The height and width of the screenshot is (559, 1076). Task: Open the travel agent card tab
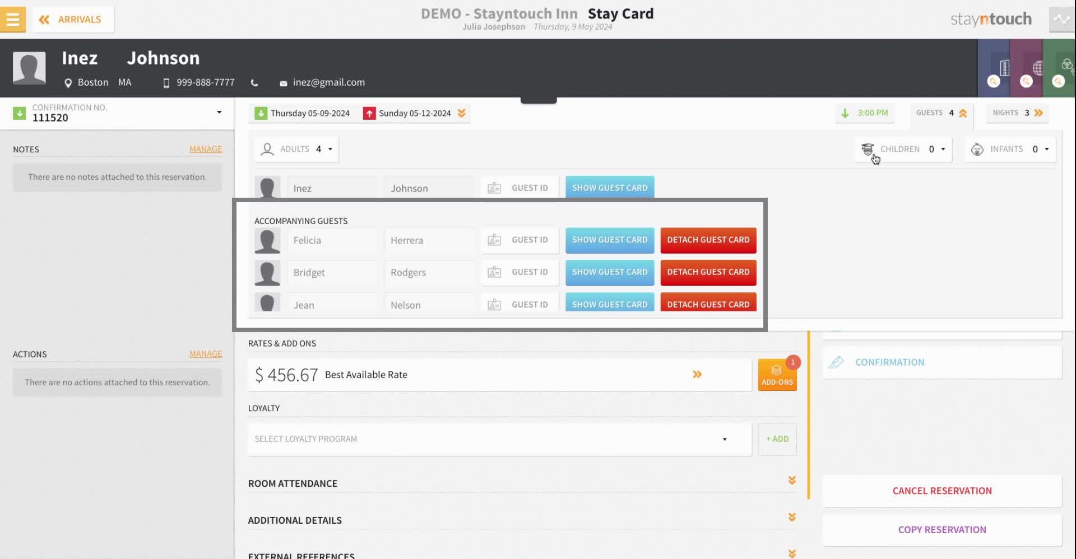pyautogui.click(x=1026, y=68)
